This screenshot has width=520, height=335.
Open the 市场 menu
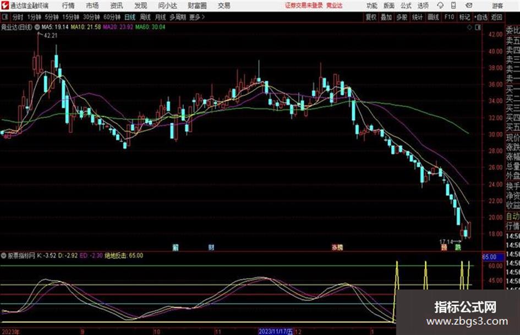pyautogui.click(x=92, y=6)
